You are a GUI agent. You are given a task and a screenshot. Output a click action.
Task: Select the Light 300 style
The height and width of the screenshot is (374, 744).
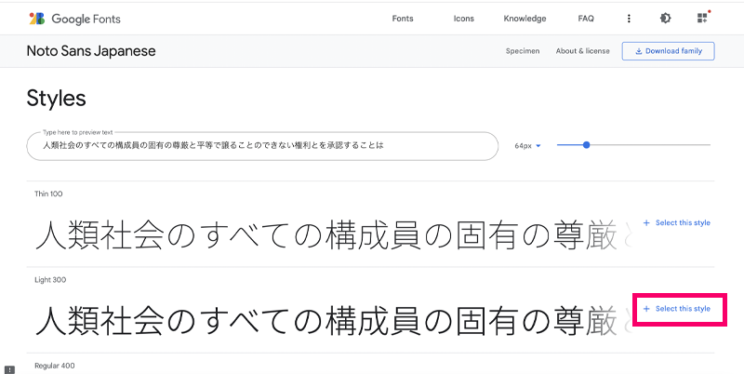[676, 309]
